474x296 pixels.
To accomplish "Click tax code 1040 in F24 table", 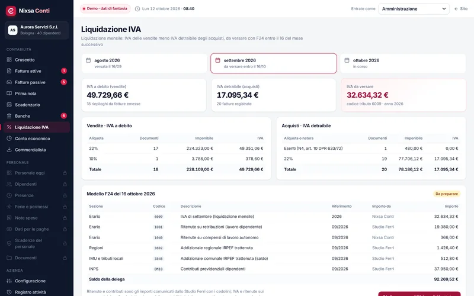I will (x=158, y=237).
